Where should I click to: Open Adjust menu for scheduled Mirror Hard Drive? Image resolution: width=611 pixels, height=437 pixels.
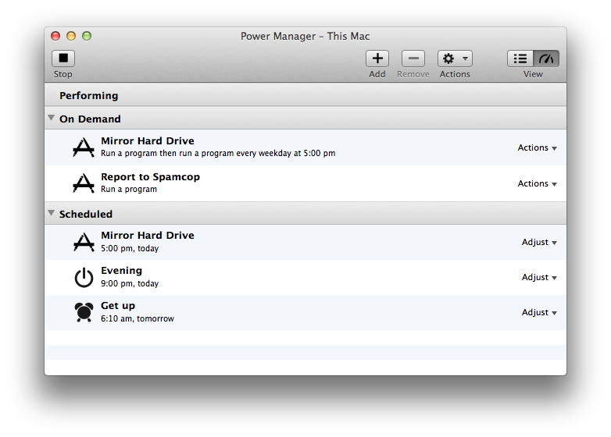539,243
